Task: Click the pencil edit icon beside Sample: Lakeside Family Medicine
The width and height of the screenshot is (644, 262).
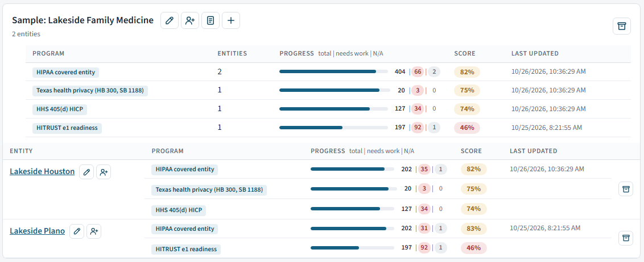Action: pyautogui.click(x=169, y=20)
